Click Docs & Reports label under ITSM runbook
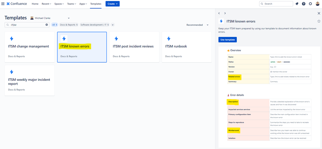 (174, 56)
